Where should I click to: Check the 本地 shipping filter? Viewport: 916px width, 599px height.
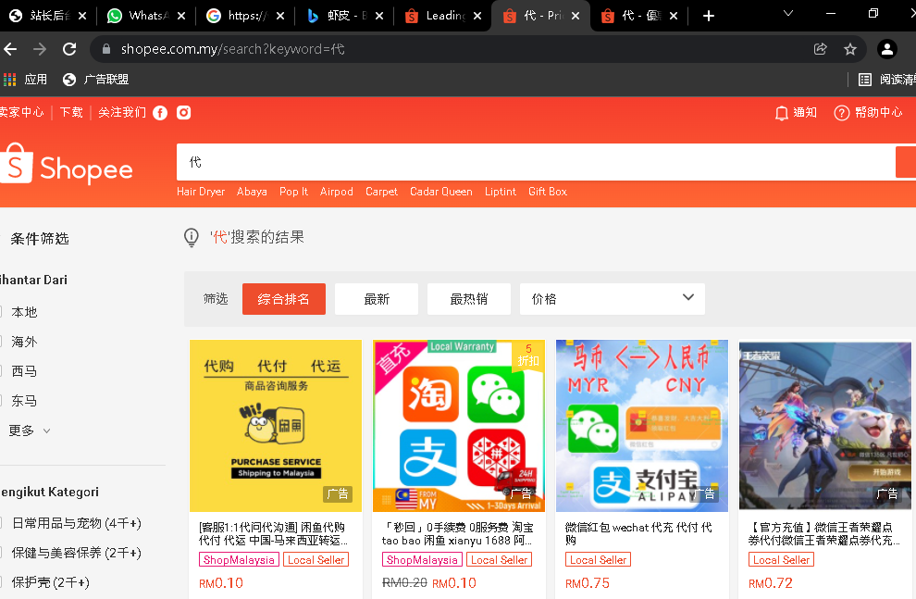(3, 312)
